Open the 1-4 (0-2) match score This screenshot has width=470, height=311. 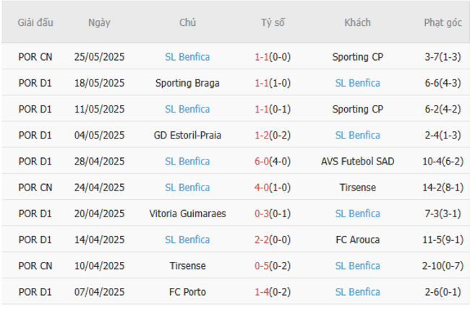pyautogui.click(x=273, y=292)
